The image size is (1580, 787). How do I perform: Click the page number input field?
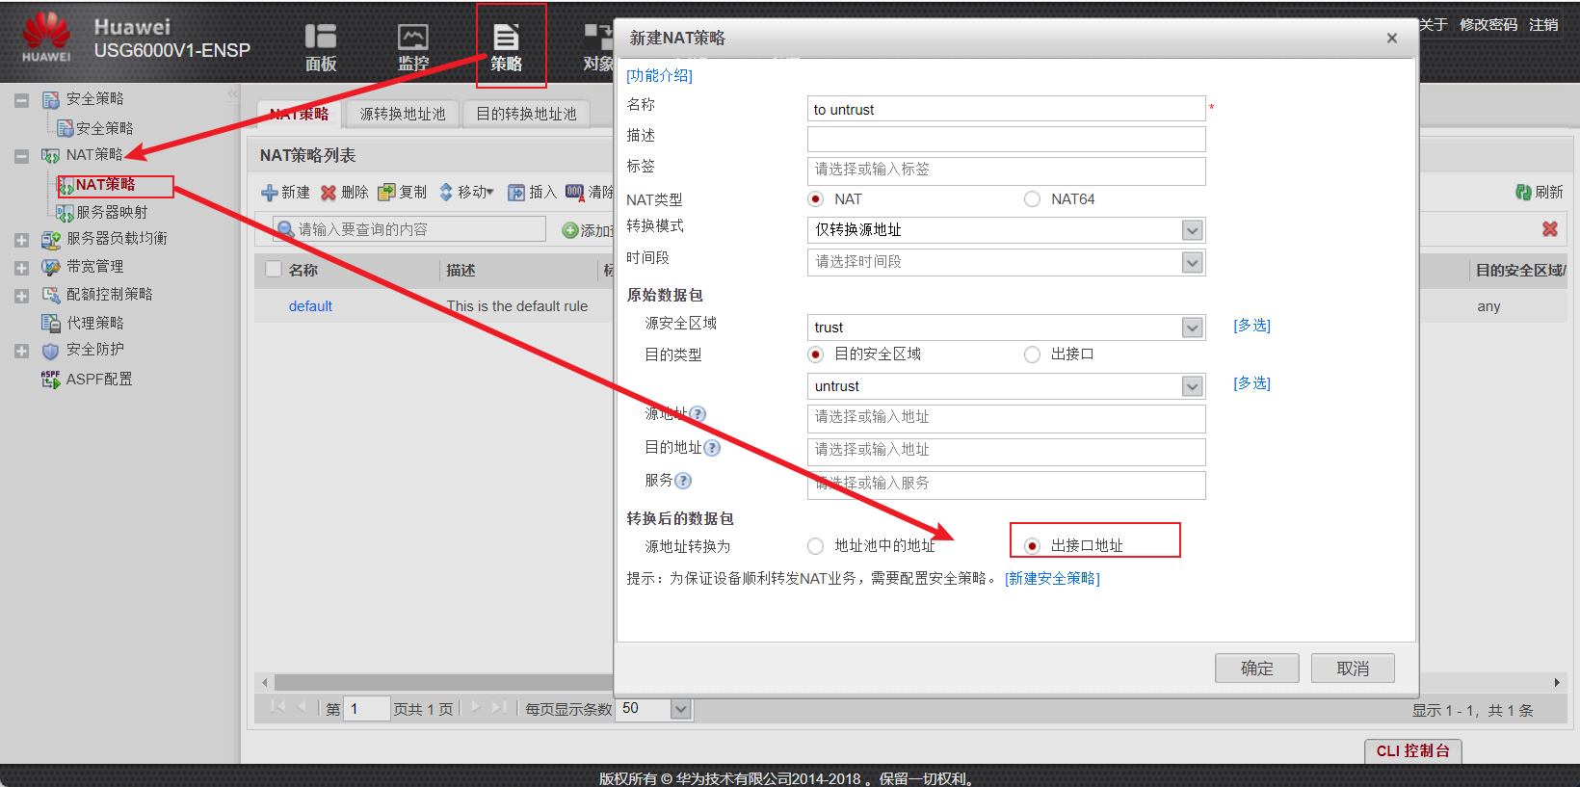(366, 709)
